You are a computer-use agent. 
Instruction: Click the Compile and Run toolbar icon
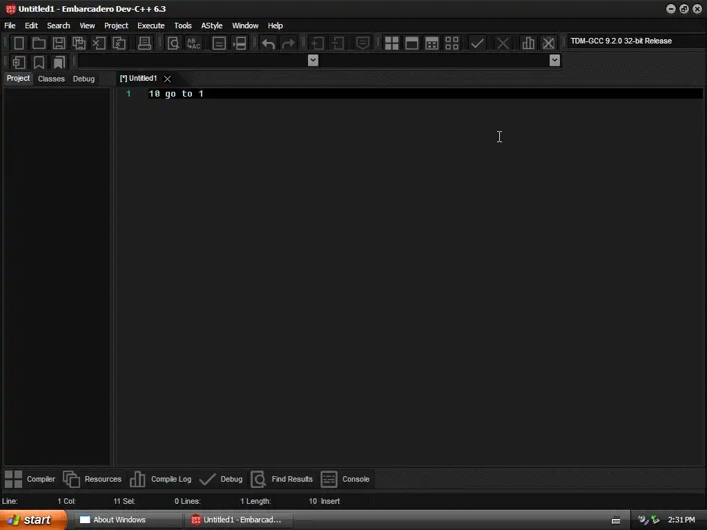(432, 43)
